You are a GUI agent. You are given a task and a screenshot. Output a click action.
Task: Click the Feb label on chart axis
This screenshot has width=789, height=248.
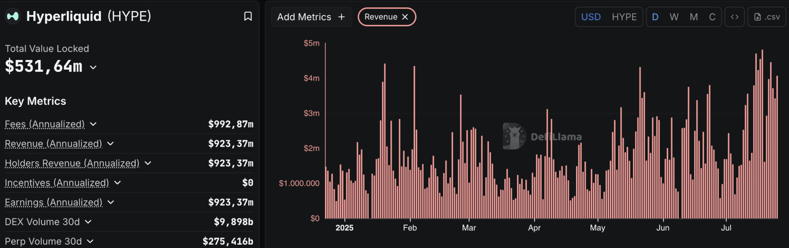click(x=410, y=228)
